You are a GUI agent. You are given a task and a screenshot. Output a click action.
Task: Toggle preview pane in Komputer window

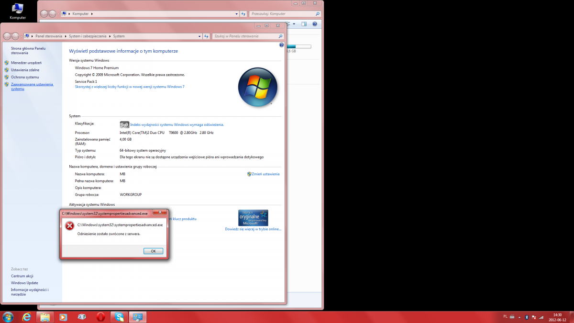pos(304,23)
